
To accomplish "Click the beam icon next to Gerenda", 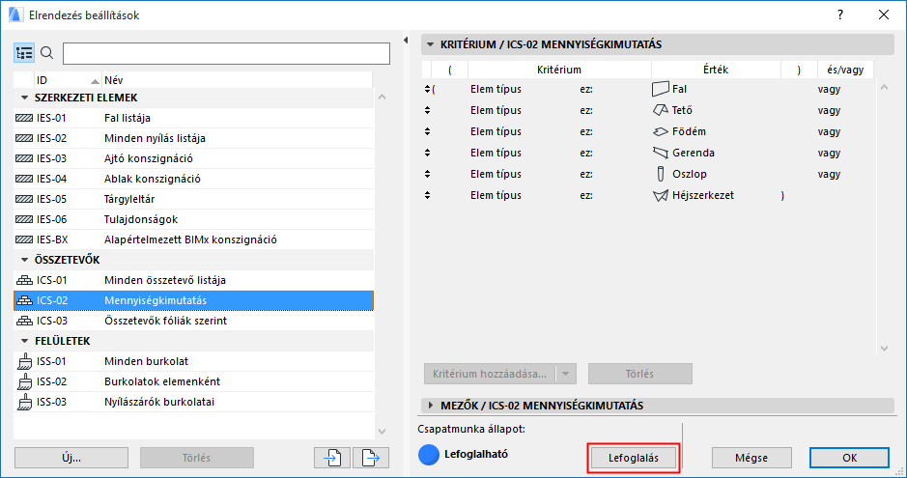I will pos(660,153).
